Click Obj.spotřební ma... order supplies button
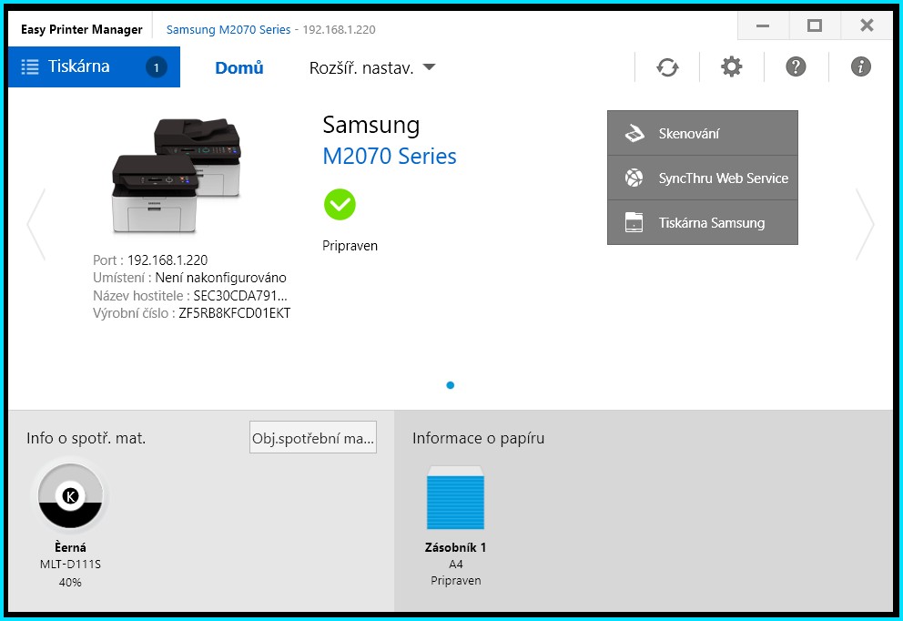903x621 pixels. coord(313,437)
